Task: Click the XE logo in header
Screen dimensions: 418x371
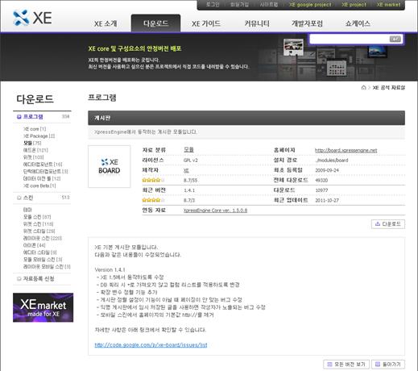Action: (32, 18)
